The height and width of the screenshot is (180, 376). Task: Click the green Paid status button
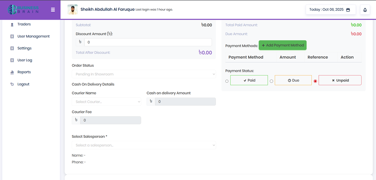[x=249, y=80]
